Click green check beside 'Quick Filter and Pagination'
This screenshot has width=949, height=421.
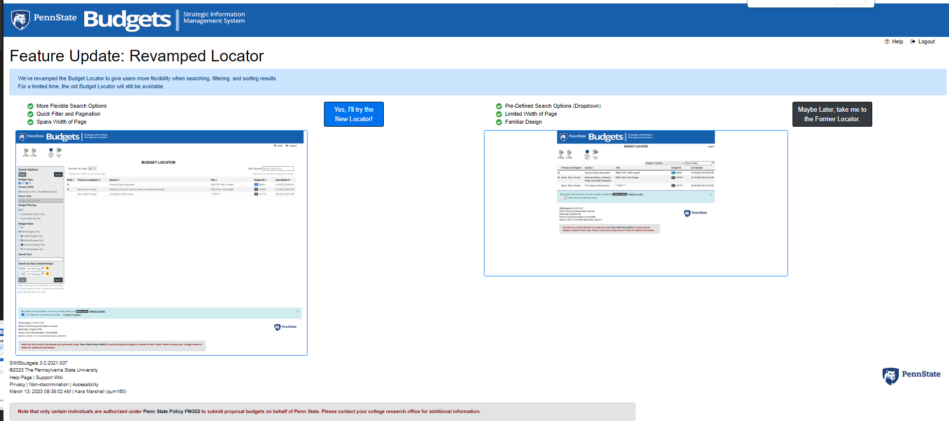pyautogui.click(x=30, y=114)
